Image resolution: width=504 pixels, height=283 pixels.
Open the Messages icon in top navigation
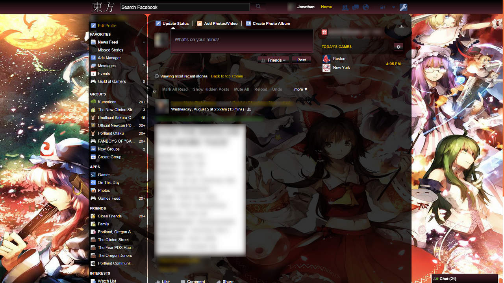pyautogui.click(x=355, y=7)
